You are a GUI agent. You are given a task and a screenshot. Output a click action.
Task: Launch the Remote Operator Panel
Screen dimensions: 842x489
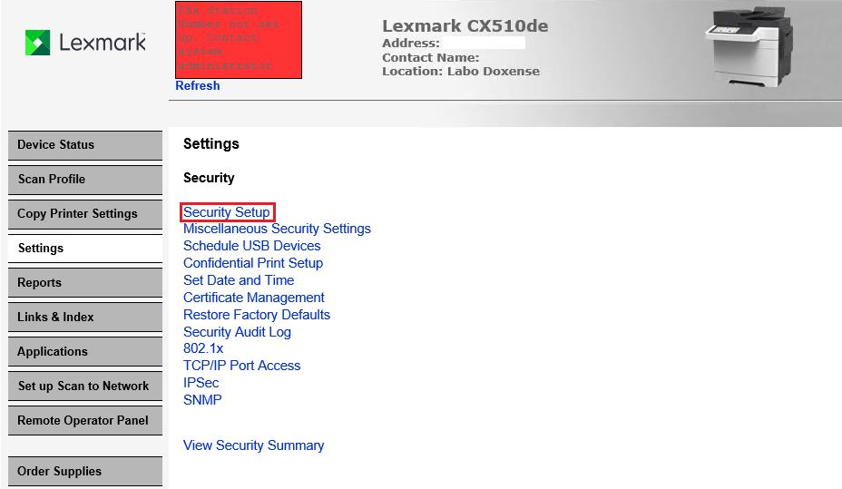tap(84, 421)
